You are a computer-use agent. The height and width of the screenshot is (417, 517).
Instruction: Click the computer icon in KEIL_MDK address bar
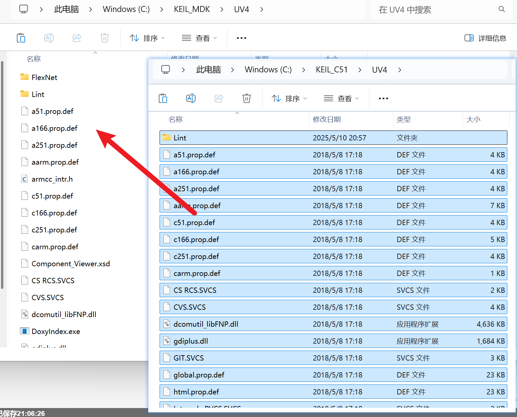(24, 9)
